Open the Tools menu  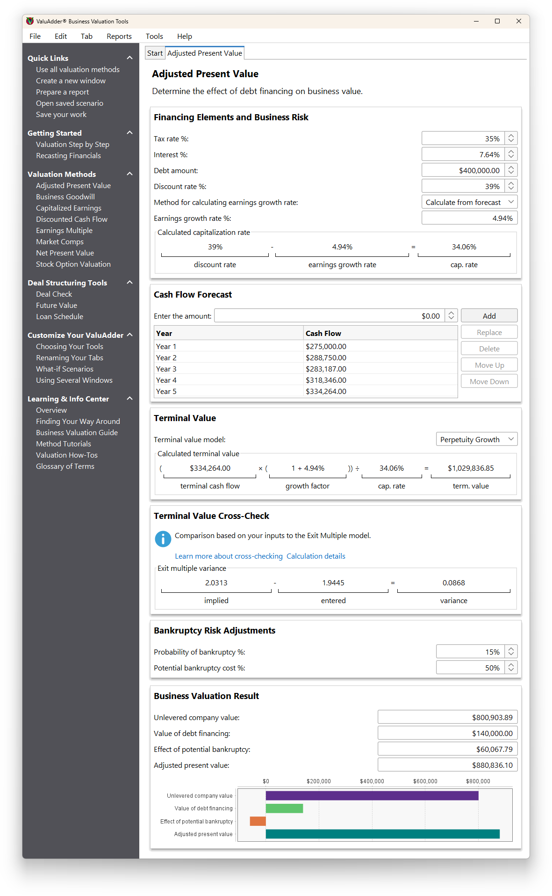click(x=154, y=36)
